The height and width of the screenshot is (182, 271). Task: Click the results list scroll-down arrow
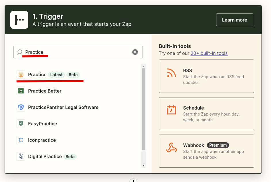tap(143, 165)
